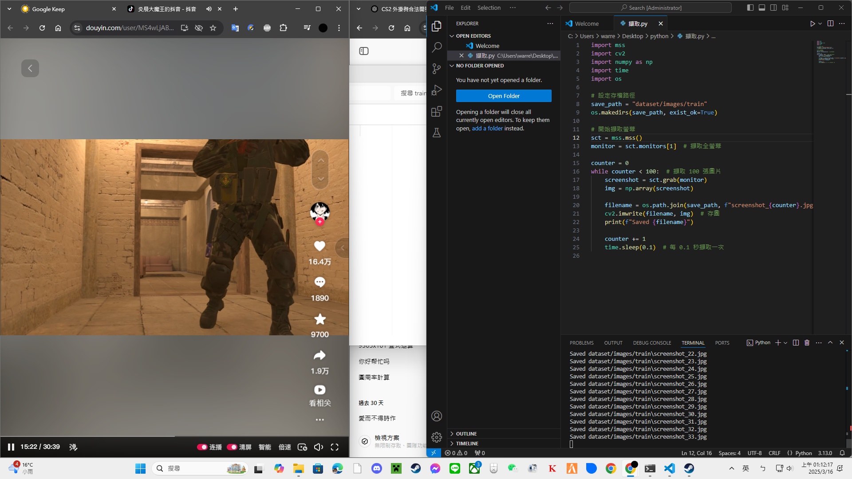The width and height of the screenshot is (852, 479).
Task: Open the Accounts icon in the VS Code activity bar
Action: point(437,416)
